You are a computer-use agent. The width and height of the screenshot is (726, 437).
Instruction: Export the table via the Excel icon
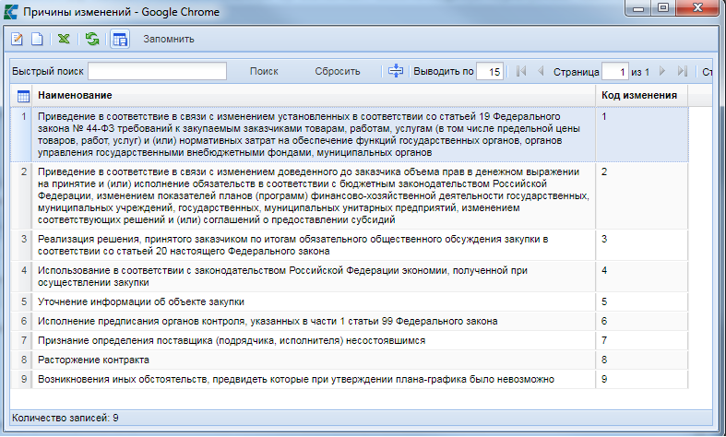tap(64, 39)
